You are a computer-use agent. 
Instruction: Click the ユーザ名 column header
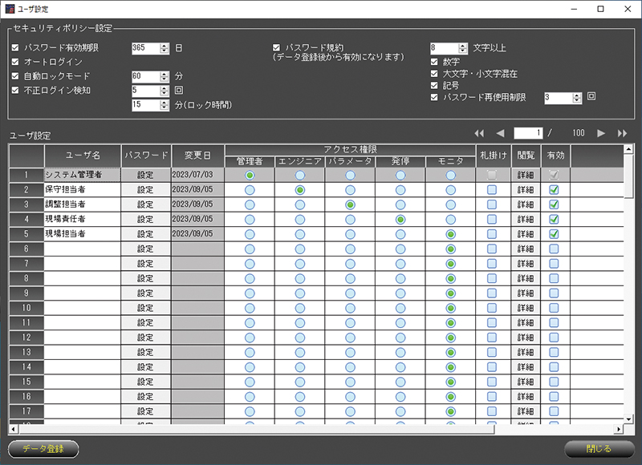click(83, 156)
